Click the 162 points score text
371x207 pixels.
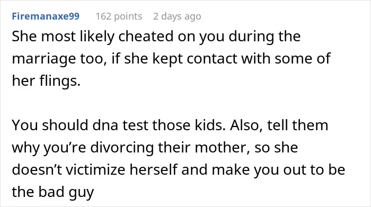click(x=119, y=16)
